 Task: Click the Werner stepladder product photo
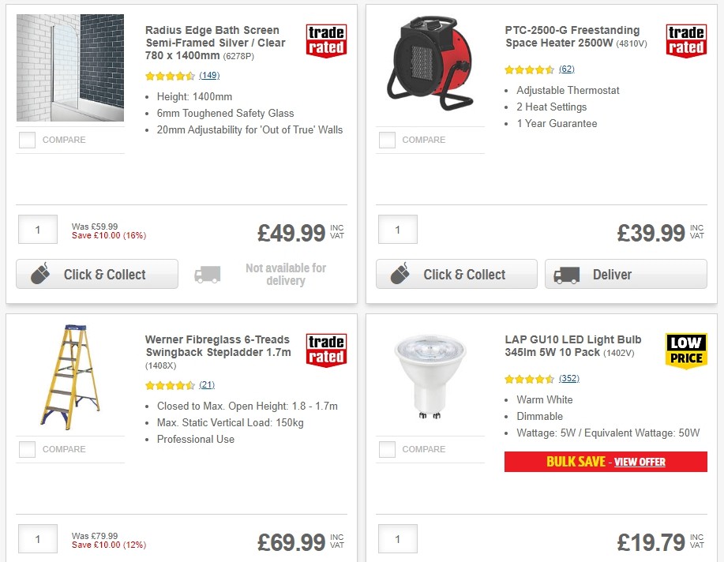pos(69,377)
